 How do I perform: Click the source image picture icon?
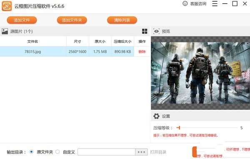[5, 31]
